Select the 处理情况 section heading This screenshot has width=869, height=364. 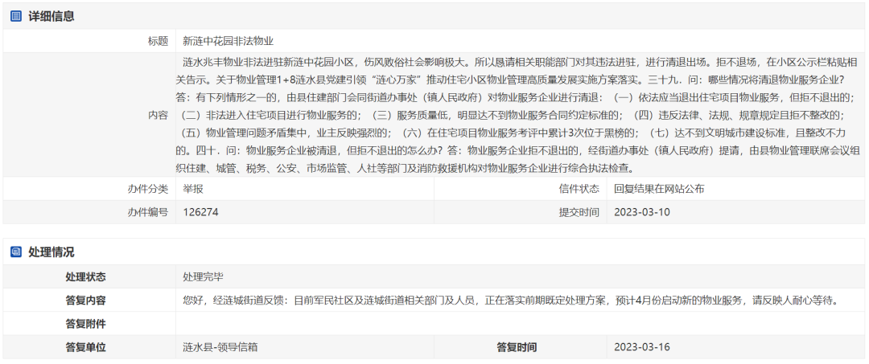tap(51, 252)
